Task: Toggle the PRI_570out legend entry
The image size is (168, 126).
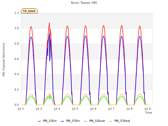Action: [120, 121]
